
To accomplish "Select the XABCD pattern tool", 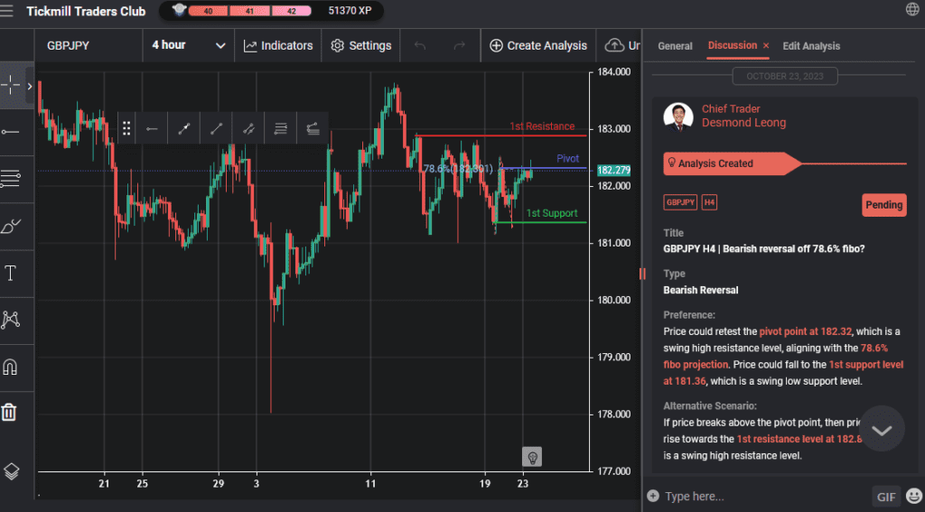I will tap(11, 320).
